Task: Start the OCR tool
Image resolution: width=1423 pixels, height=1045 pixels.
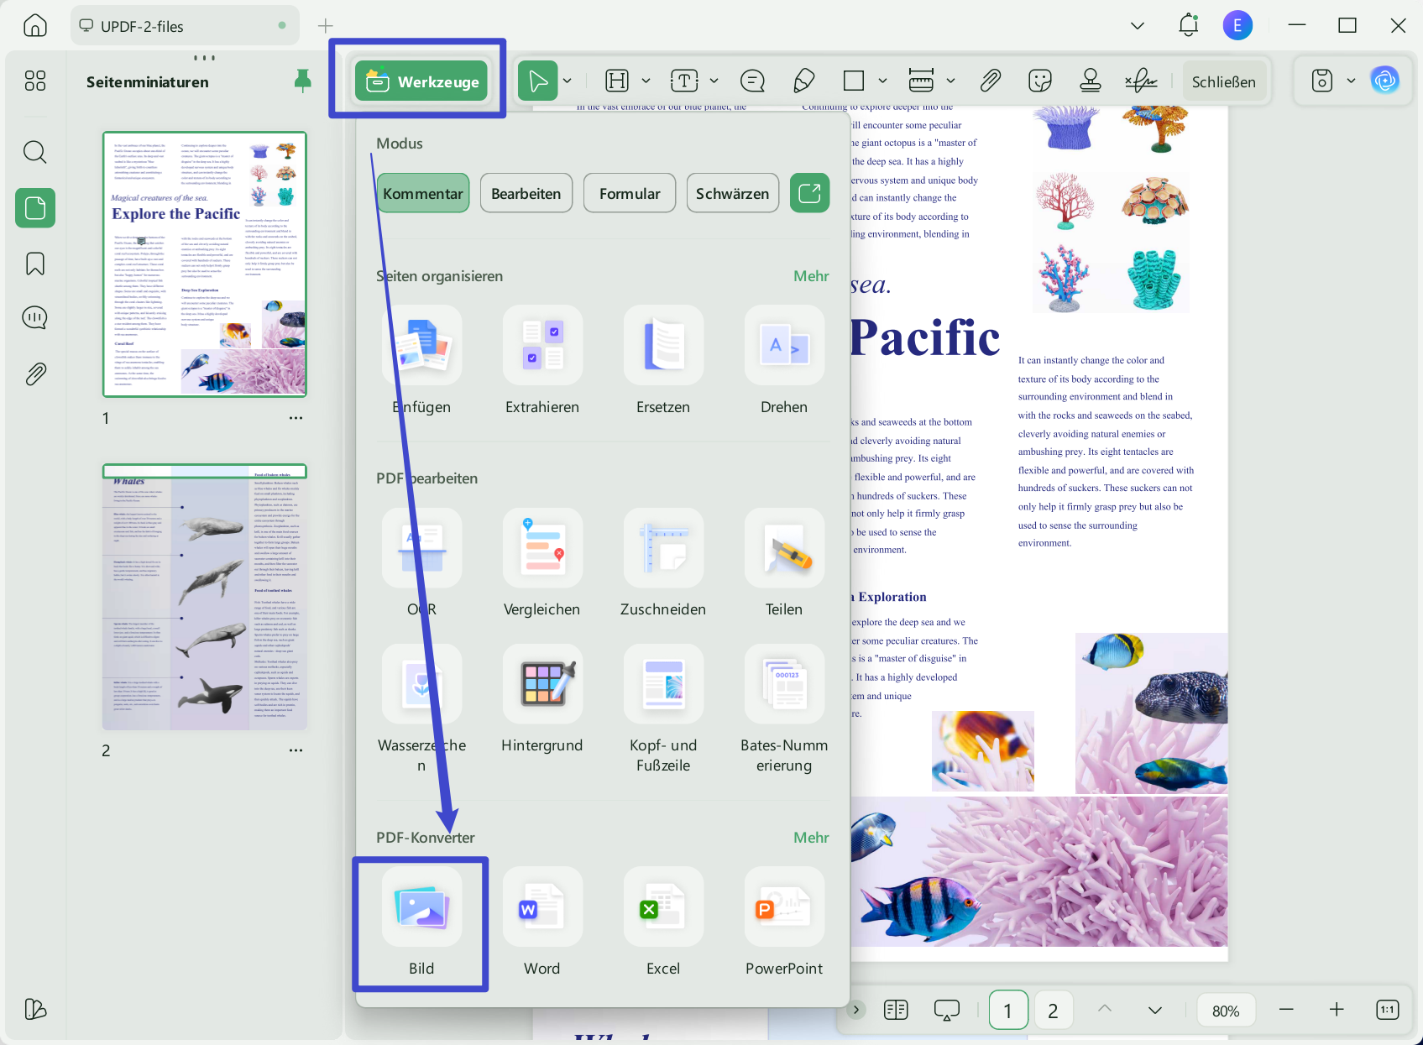Action: [421, 563]
